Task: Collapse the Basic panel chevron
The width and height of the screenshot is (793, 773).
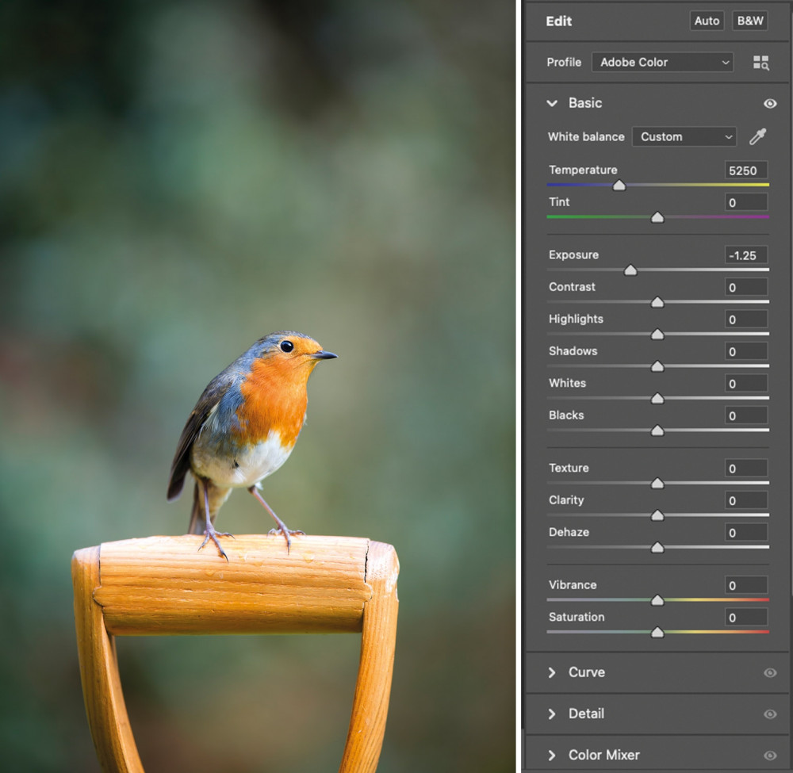Action: coord(552,103)
